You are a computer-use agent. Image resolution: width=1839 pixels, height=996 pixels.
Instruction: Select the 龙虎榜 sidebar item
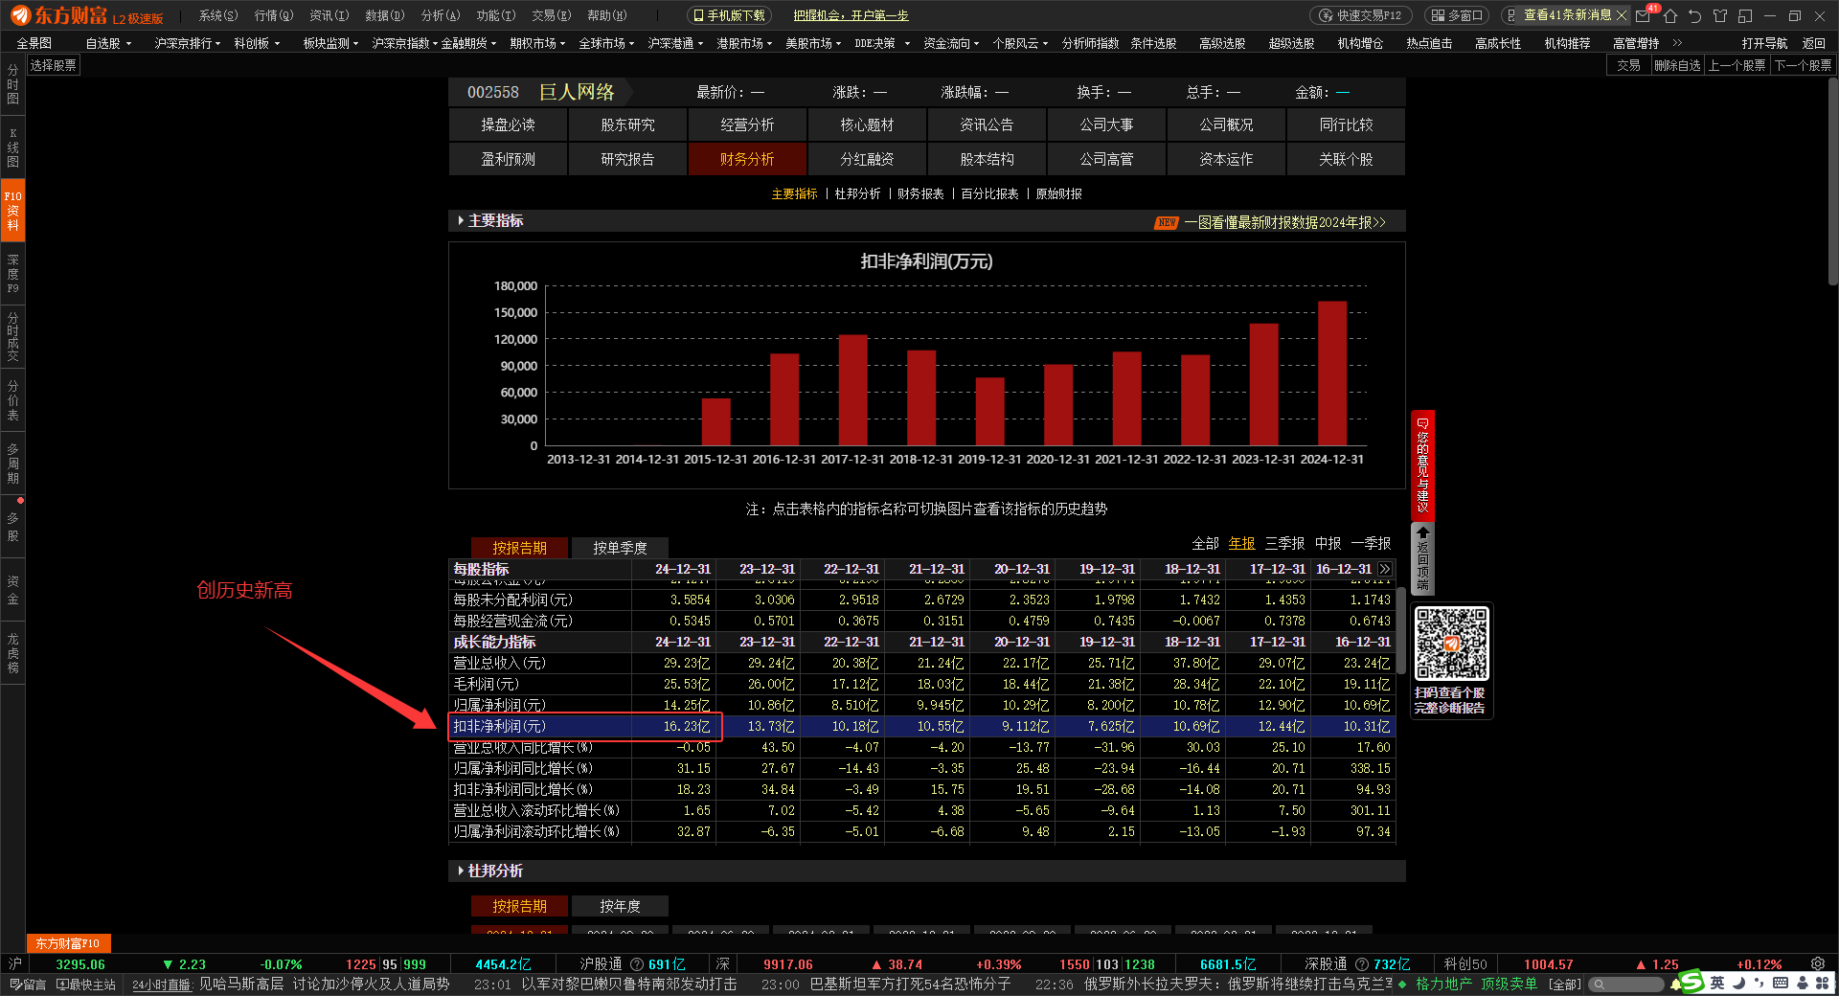point(12,653)
